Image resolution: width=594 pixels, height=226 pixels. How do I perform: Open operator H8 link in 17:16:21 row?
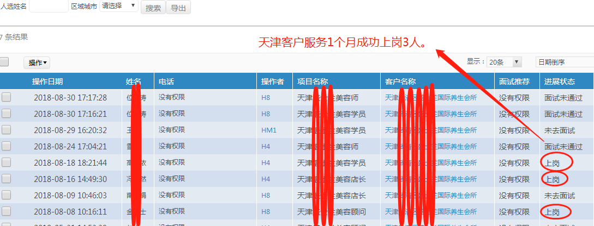266,114
